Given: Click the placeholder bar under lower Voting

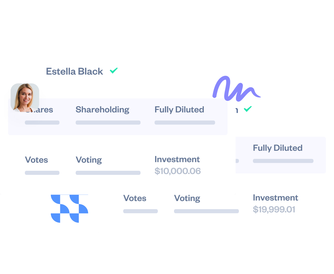Looking at the screenshot, I should (206, 211).
